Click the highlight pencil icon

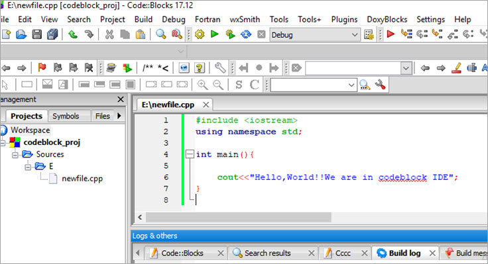coord(456,67)
